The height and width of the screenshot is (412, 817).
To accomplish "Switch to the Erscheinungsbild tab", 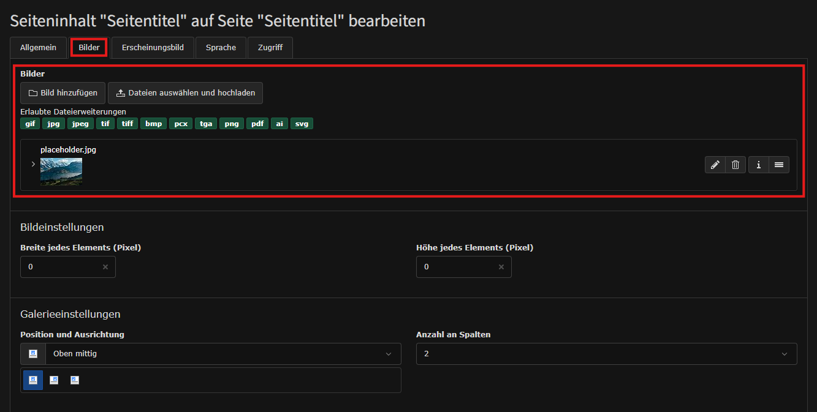I will (153, 47).
